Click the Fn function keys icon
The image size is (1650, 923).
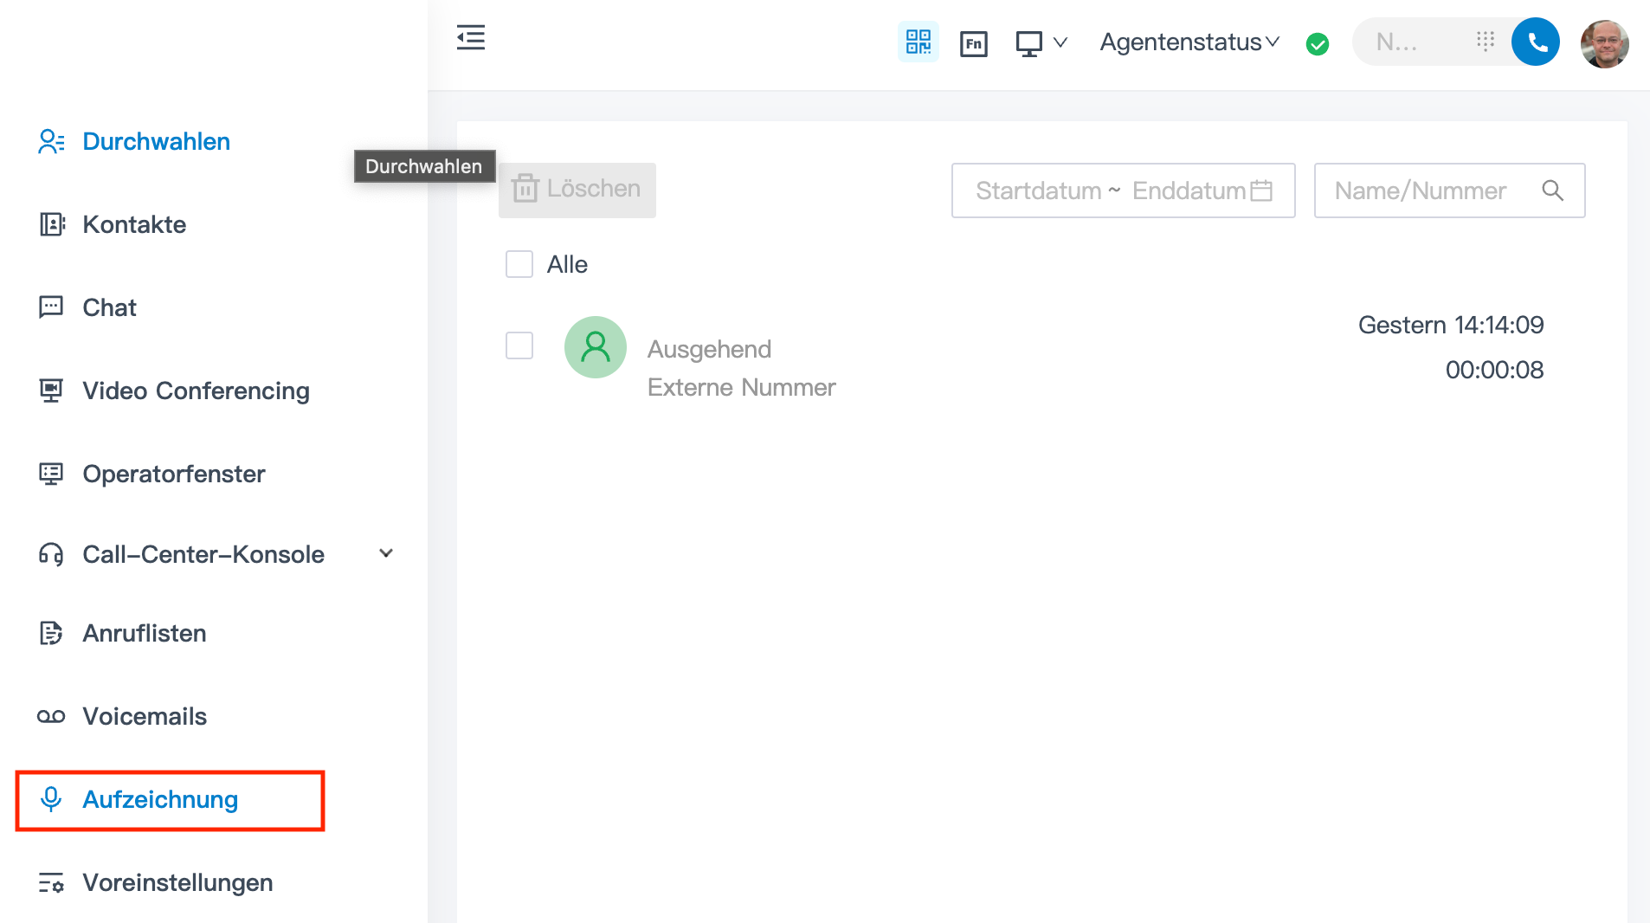point(973,43)
